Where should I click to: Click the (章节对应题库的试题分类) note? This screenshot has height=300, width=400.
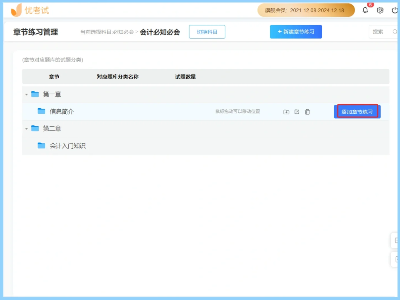[x=53, y=60]
